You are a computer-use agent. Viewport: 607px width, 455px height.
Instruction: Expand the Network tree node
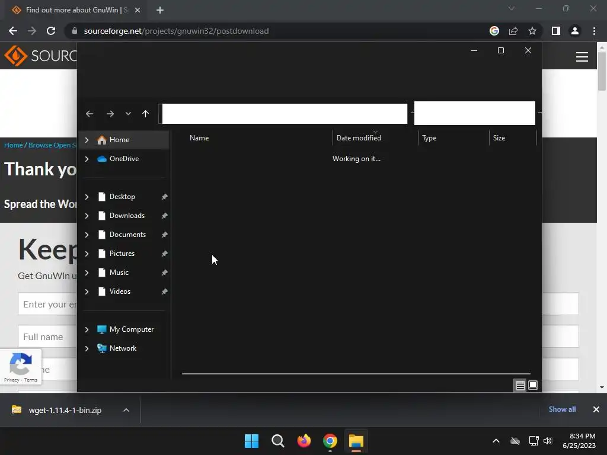87,348
